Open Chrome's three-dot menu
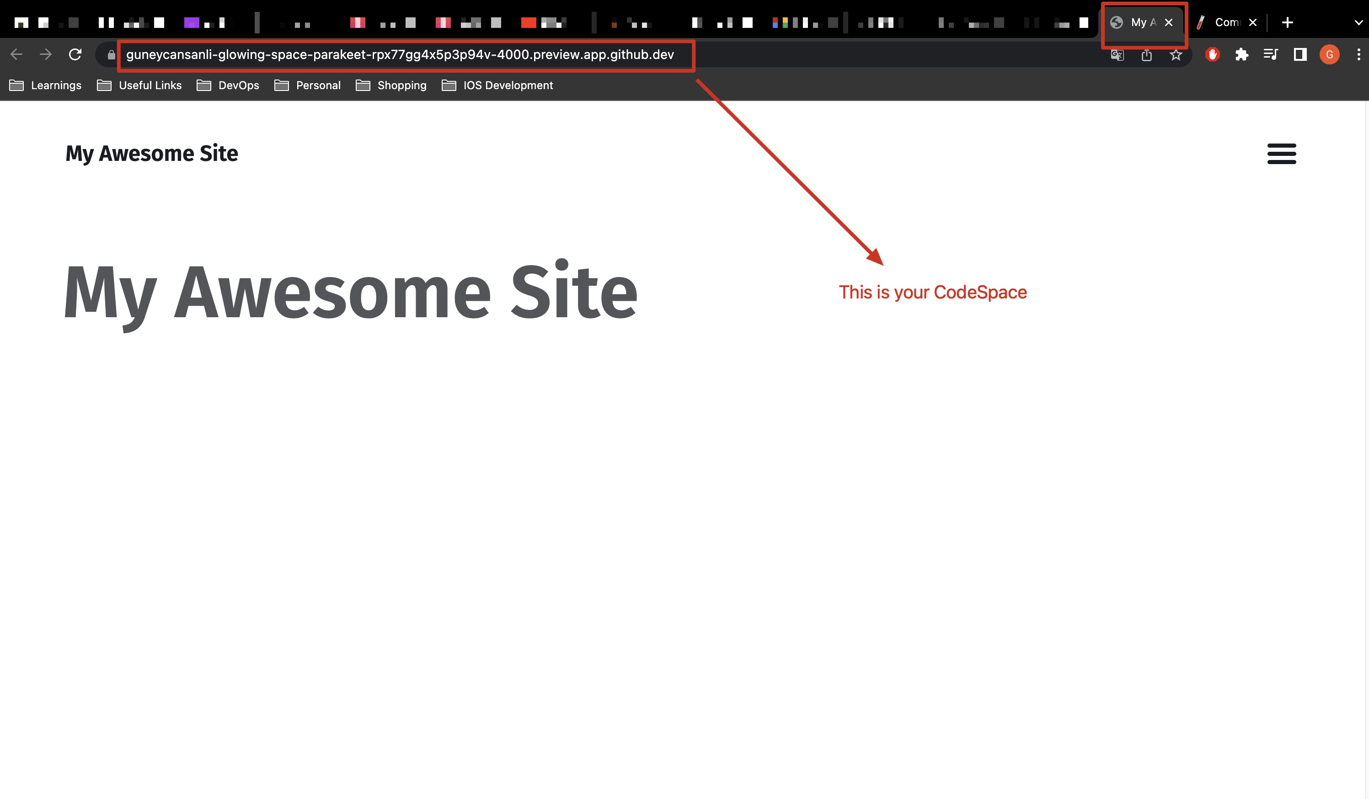This screenshot has height=799, width=1369. 1358,54
